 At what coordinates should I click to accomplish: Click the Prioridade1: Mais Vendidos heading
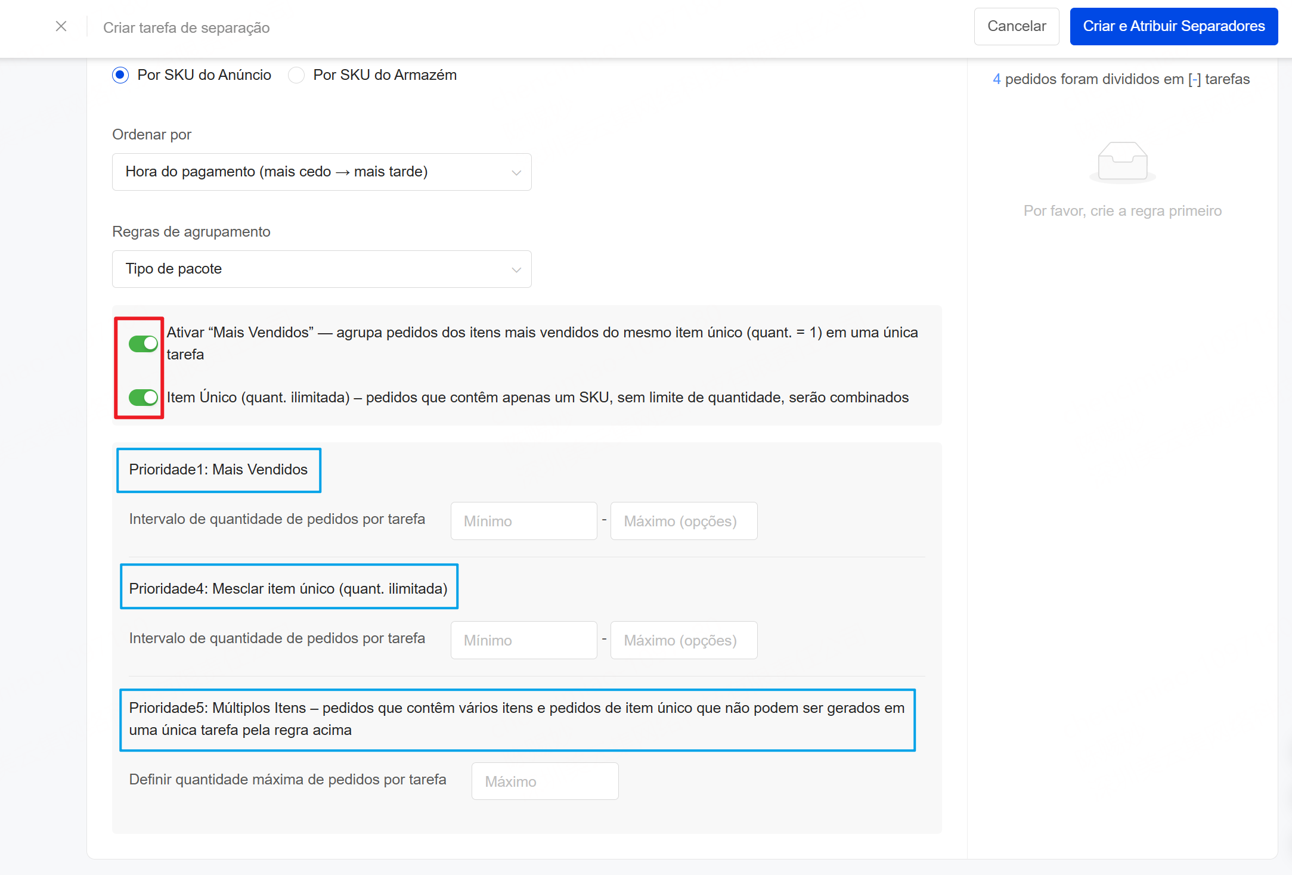coord(218,470)
